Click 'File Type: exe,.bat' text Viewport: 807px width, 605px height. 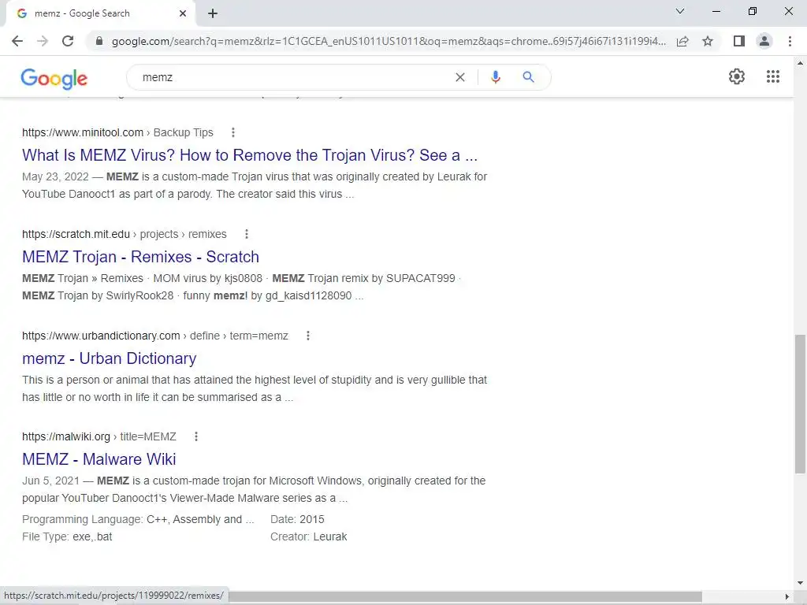tap(67, 536)
